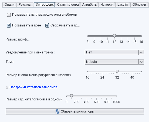Click the catalog page size slider handle
Screen dimensions: 149x122
[72, 96]
